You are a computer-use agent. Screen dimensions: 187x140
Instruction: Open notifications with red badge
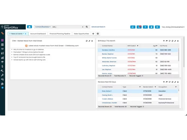tap(139, 27)
